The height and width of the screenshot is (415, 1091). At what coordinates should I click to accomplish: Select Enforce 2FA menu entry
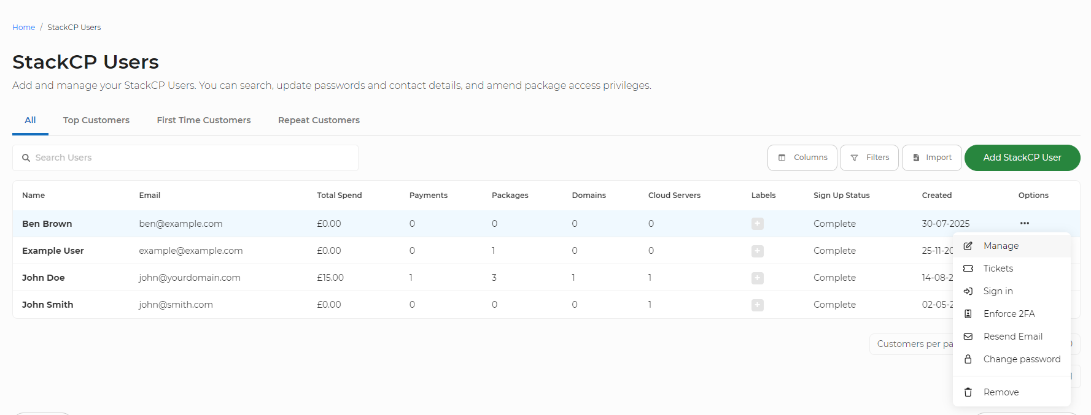(x=1012, y=314)
